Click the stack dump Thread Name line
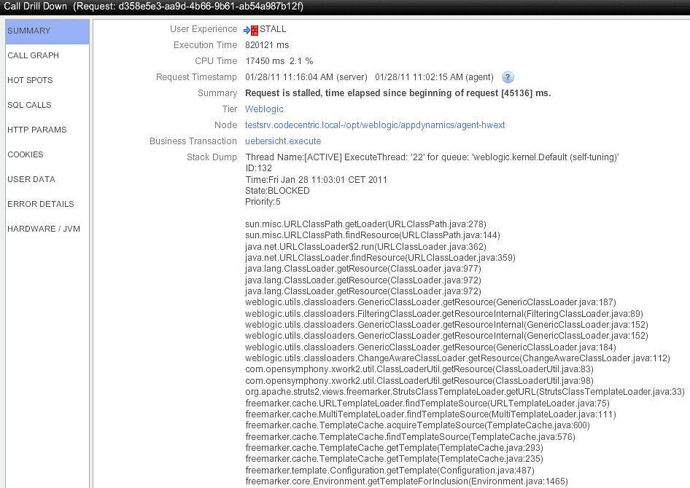Screen dimensions: 690x488 [x=432, y=157]
